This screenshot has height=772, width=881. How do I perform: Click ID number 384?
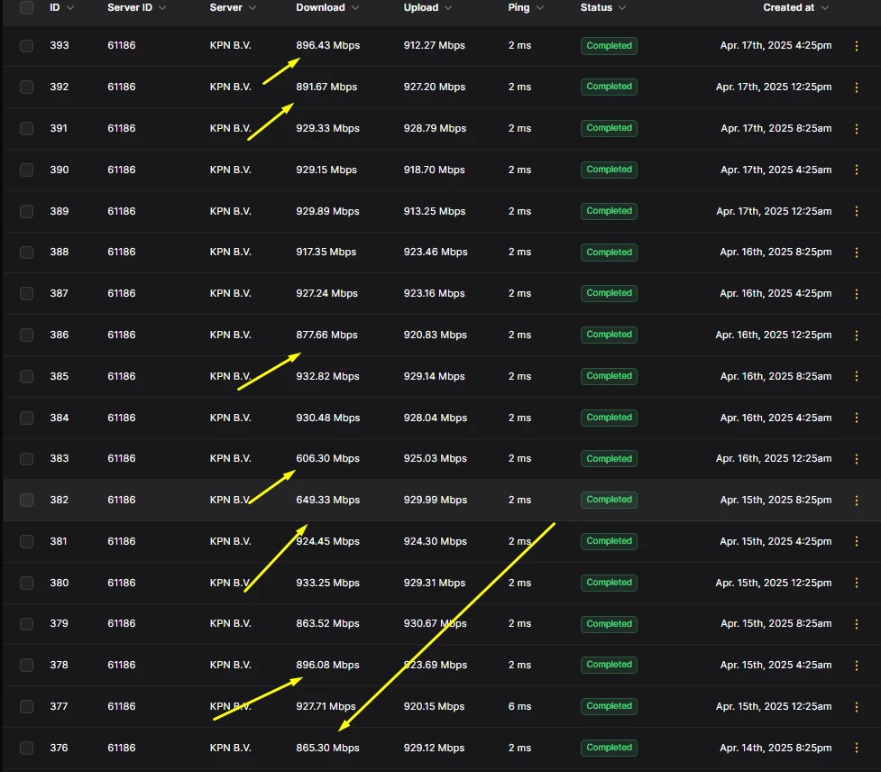(x=60, y=418)
